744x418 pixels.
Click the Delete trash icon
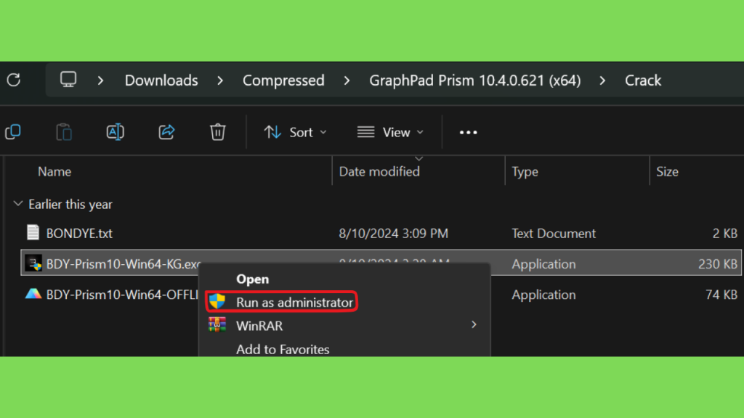[x=218, y=132]
